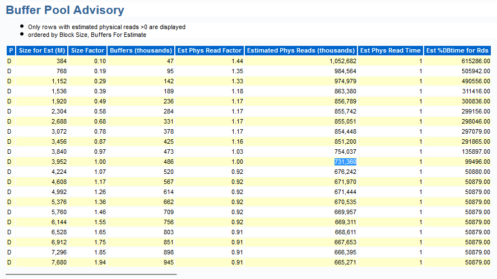Screen dimensions: 497x279
Task: Click the Buffers (thousands) column header
Action: pos(141,50)
